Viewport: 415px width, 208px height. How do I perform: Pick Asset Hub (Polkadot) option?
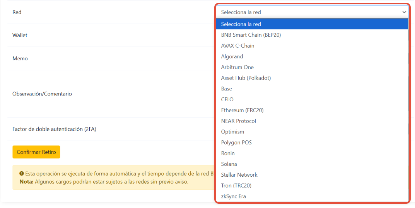pyautogui.click(x=312, y=78)
